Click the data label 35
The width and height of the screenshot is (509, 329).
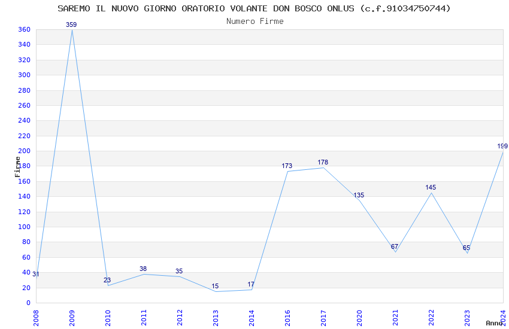tap(179, 271)
